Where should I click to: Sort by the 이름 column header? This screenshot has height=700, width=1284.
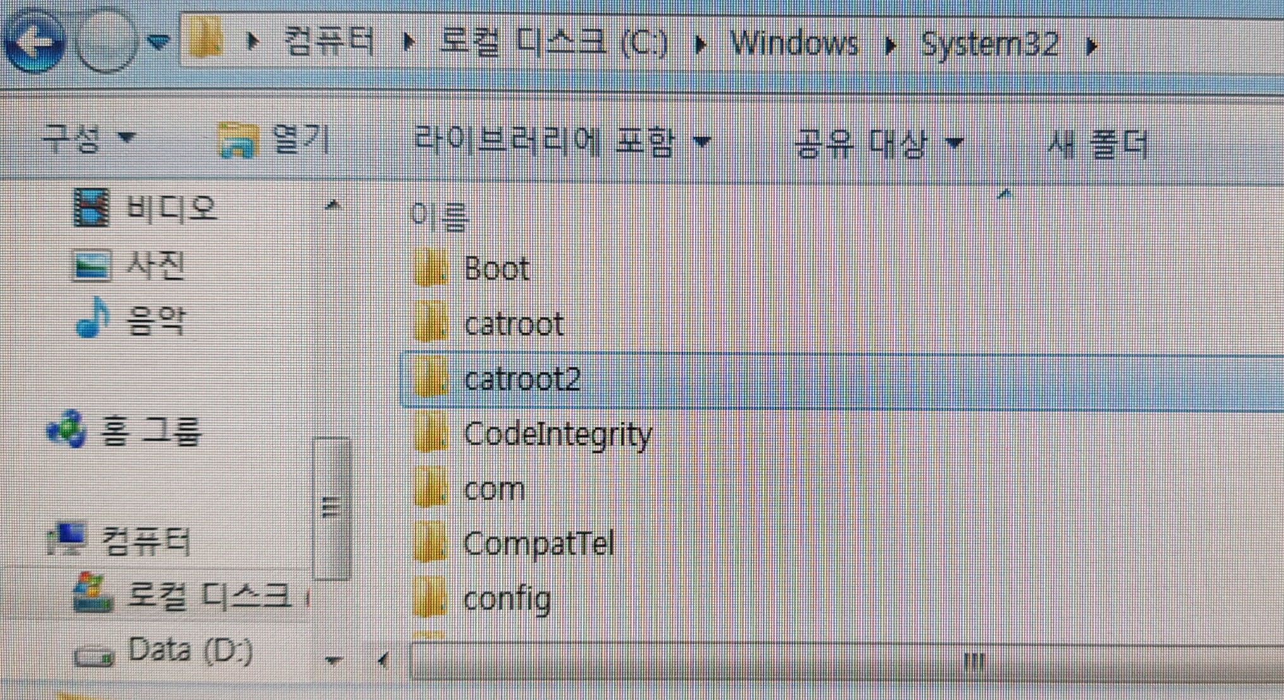(440, 217)
